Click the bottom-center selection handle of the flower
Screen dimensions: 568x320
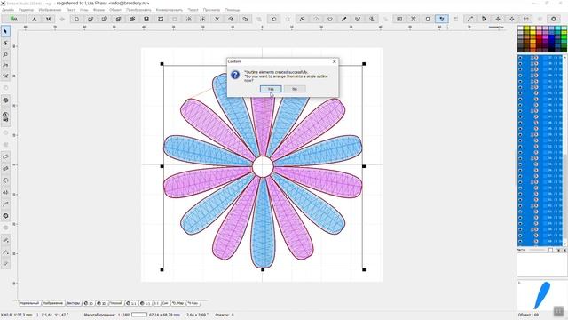click(x=263, y=269)
